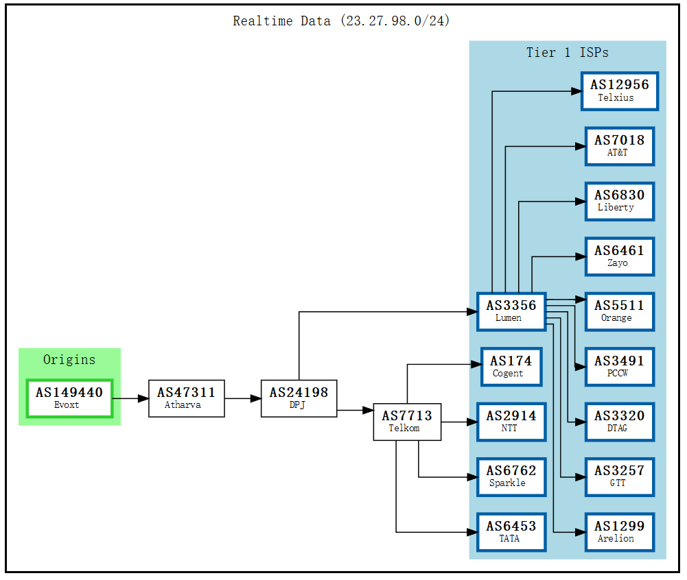This screenshot has height=580, width=687.
Task: Click the AS6762 Sparkle node
Action: (x=511, y=476)
